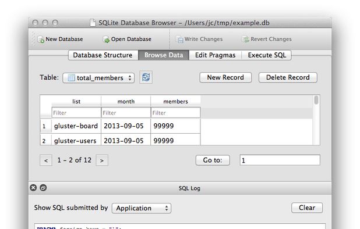Sort by the members column header
Viewport: 360px width, 229px height.
176,102
